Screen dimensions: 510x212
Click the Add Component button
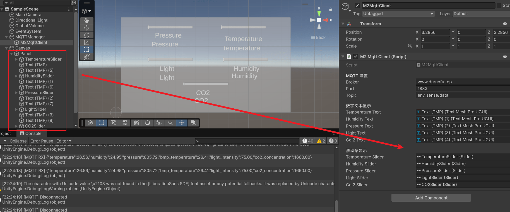click(x=431, y=198)
